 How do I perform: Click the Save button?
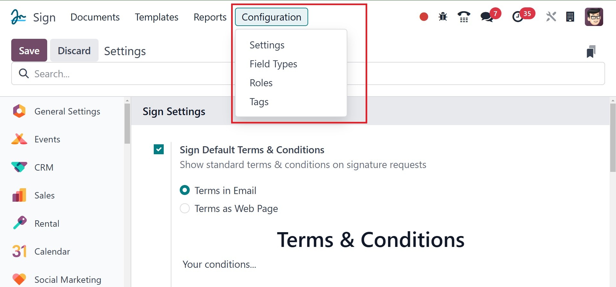click(x=29, y=50)
